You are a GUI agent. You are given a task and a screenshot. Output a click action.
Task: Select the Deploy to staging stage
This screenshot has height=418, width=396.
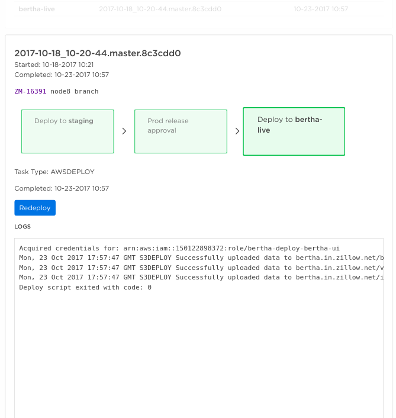coord(67,131)
